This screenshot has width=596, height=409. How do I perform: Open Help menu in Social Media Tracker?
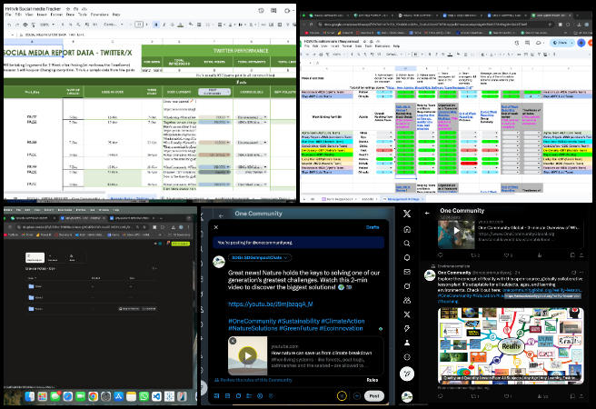click(x=116, y=15)
